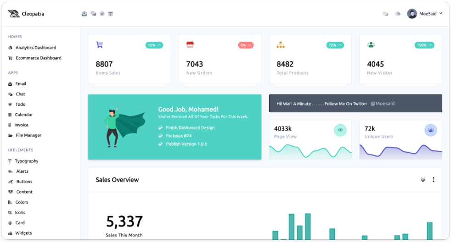Screen dimensions: 451x242
Task: Open the calendar icon in top navbar
Action: click(x=111, y=14)
